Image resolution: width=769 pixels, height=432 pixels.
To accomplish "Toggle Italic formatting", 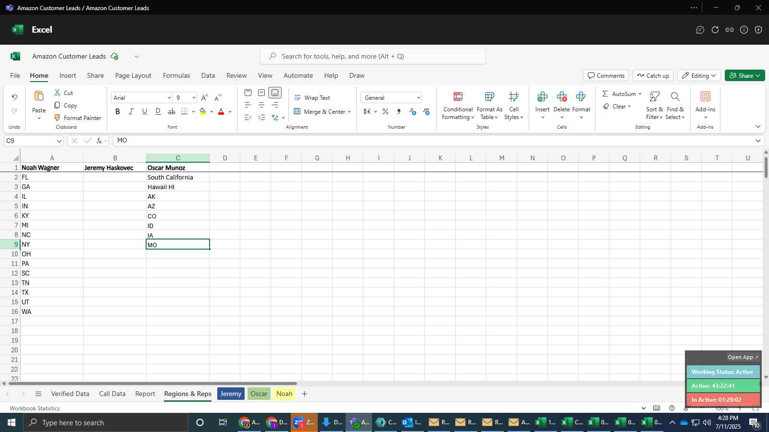I will tap(131, 111).
